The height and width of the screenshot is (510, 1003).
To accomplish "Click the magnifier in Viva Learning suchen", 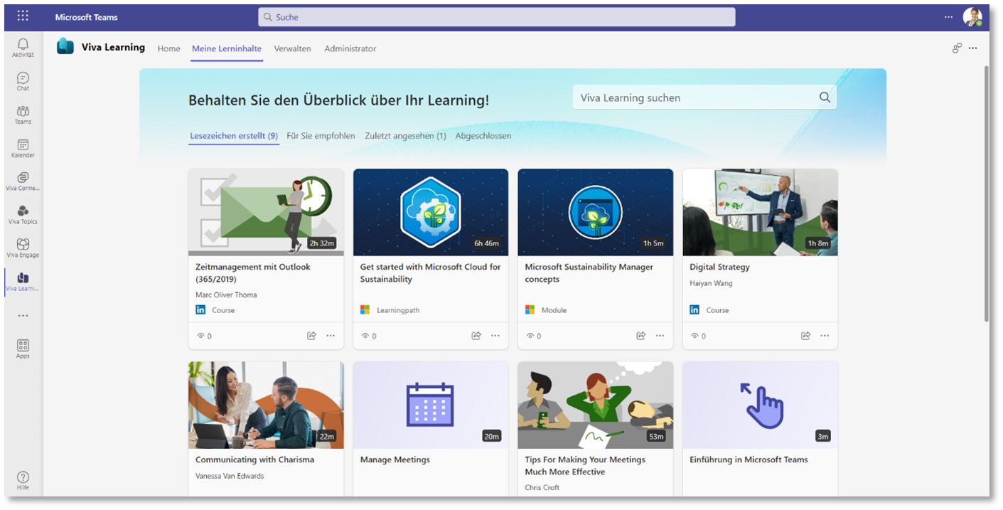I will click(825, 97).
